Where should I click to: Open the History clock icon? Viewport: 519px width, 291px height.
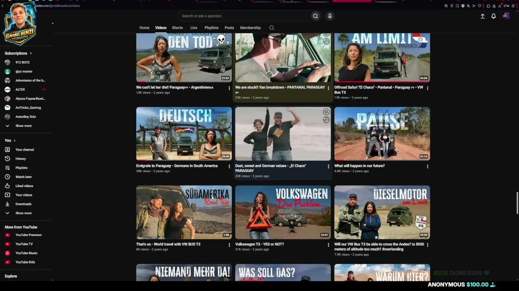click(7, 159)
